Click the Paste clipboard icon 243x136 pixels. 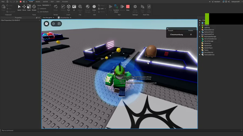tap(4, 7)
